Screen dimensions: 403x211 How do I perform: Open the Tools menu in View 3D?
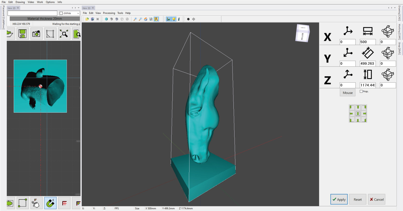[120, 13]
